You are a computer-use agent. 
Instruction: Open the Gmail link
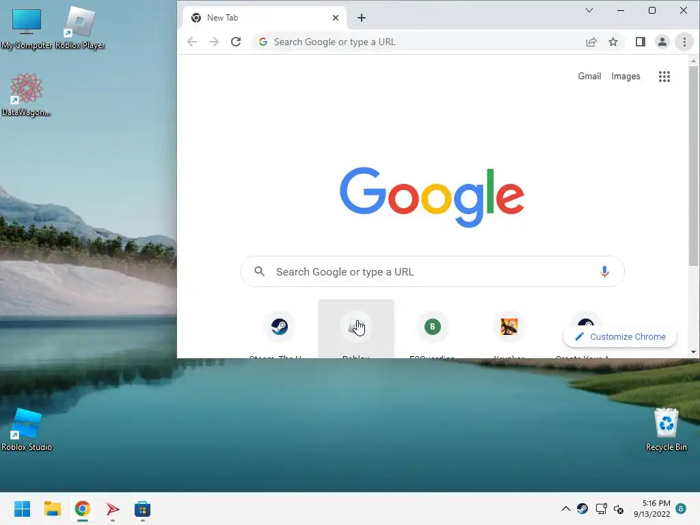coord(589,77)
